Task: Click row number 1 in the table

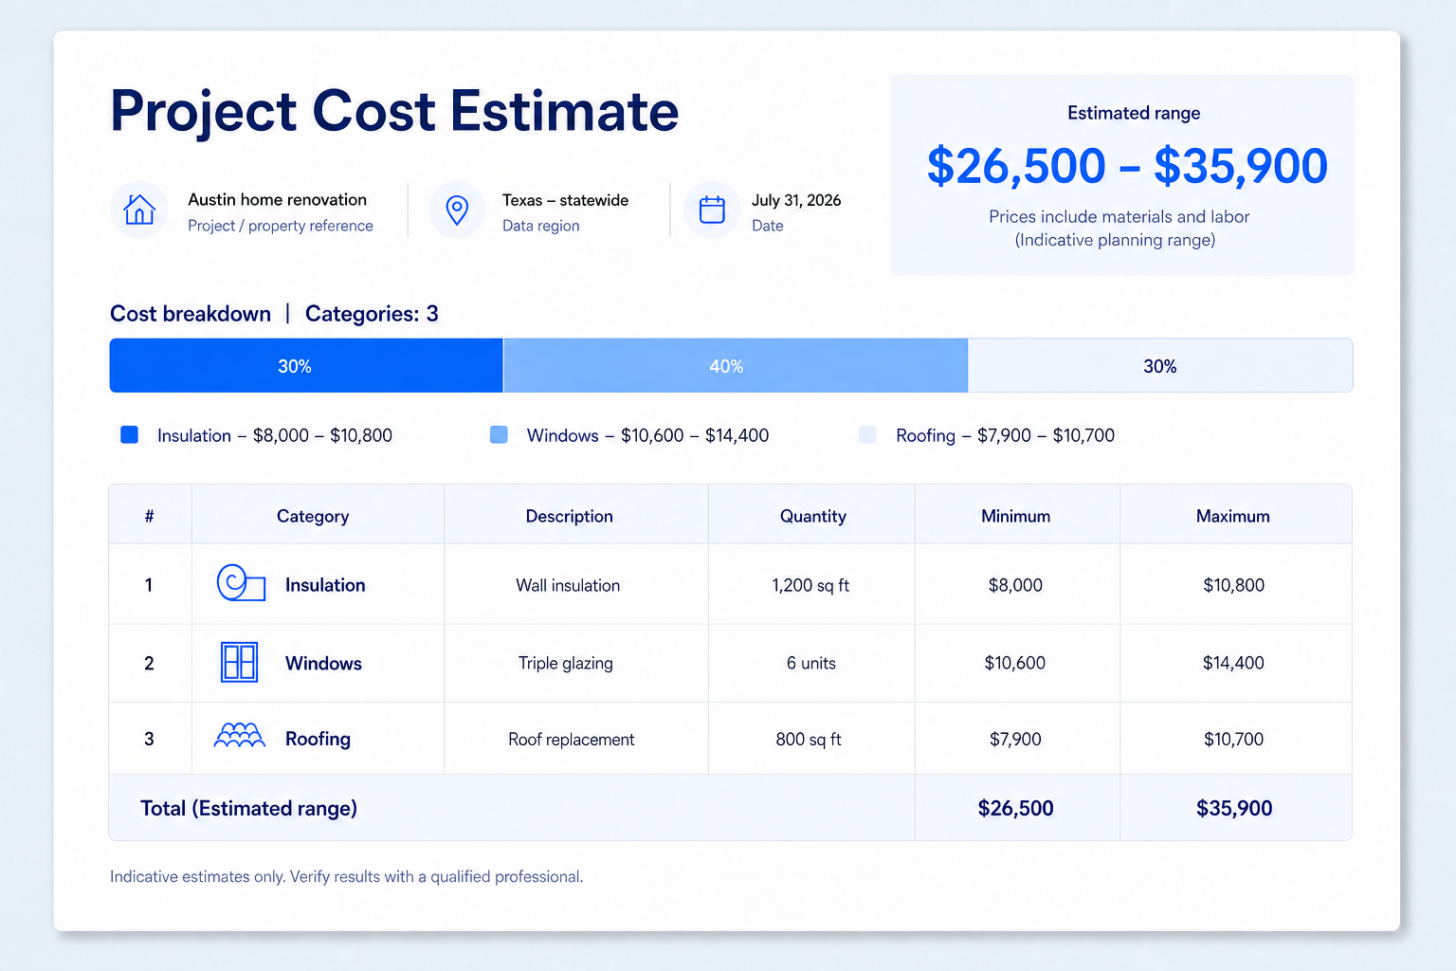Action: click(x=149, y=585)
